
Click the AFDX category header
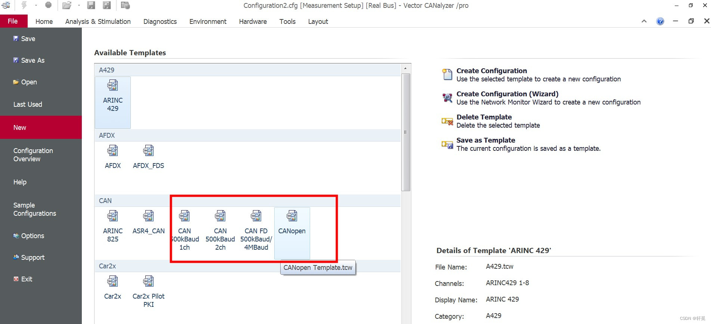pos(248,135)
